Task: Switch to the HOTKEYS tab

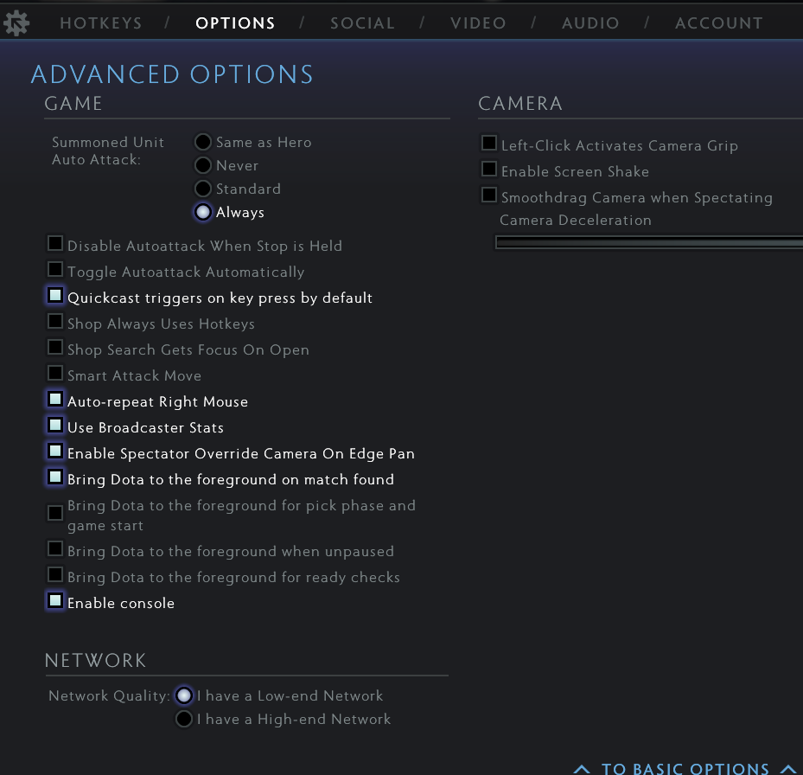Action: 100,22
